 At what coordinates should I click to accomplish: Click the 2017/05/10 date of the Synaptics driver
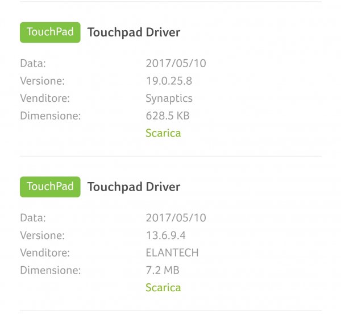pos(176,64)
